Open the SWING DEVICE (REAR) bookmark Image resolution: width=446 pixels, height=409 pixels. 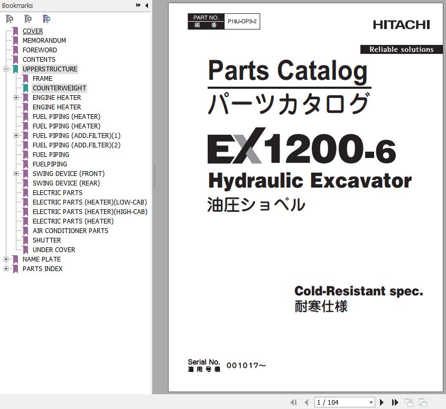click(66, 183)
